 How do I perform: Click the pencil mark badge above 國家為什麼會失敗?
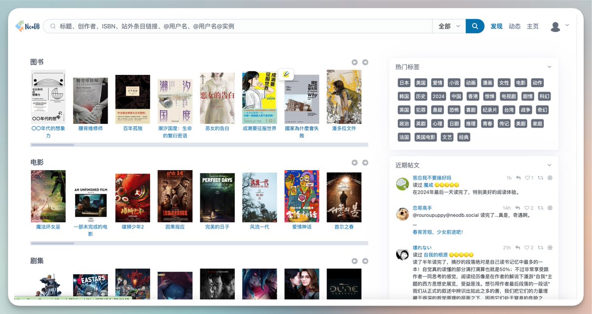click(286, 74)
